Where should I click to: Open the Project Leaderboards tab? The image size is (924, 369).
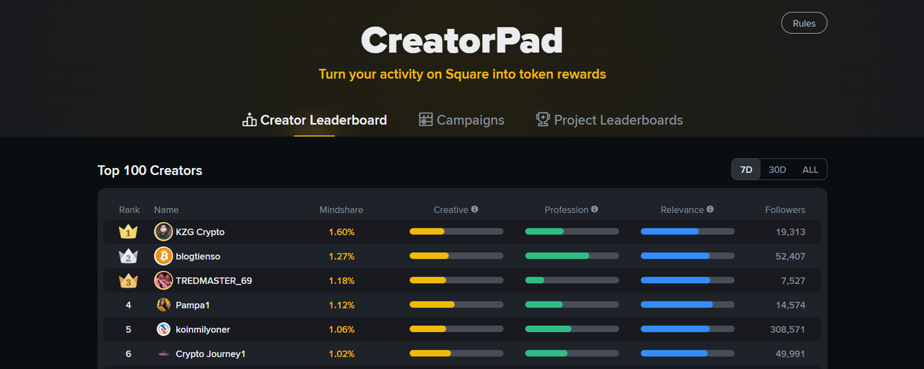coord(609,120)
